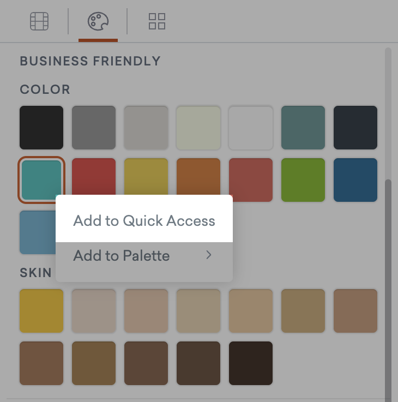Click the Add to Palette option
The width and height of the screenshot is (398, 402).
(x=122, y=255)
